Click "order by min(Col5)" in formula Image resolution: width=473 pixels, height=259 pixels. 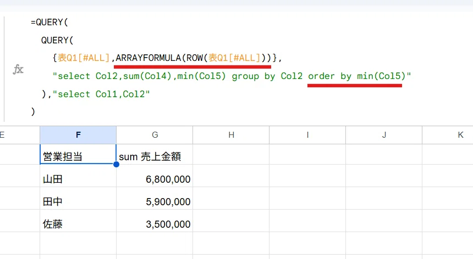(357, 76)
